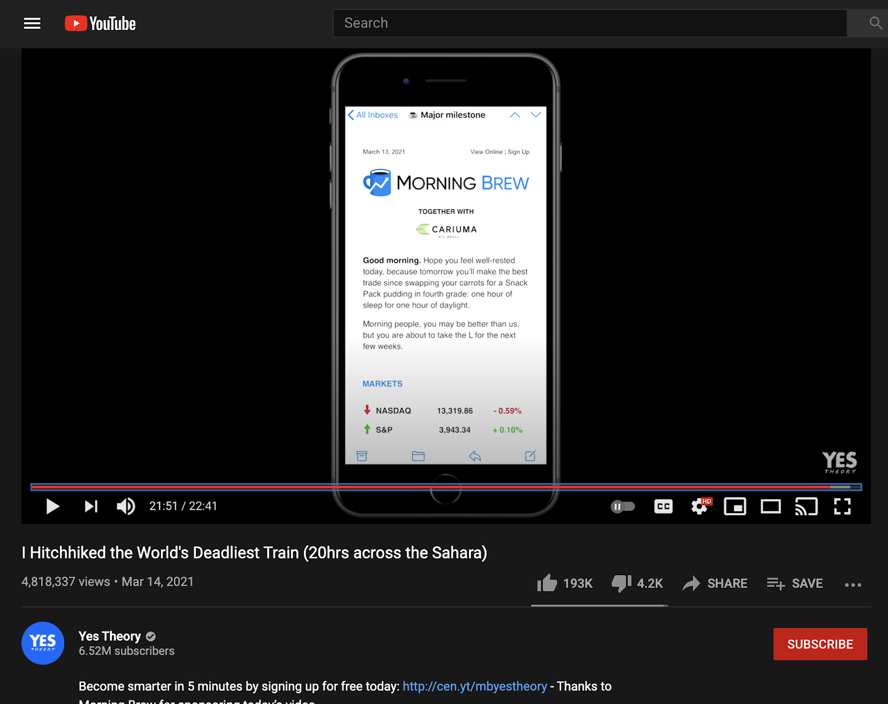Toggle the autoplay switch

pos(623,506)
